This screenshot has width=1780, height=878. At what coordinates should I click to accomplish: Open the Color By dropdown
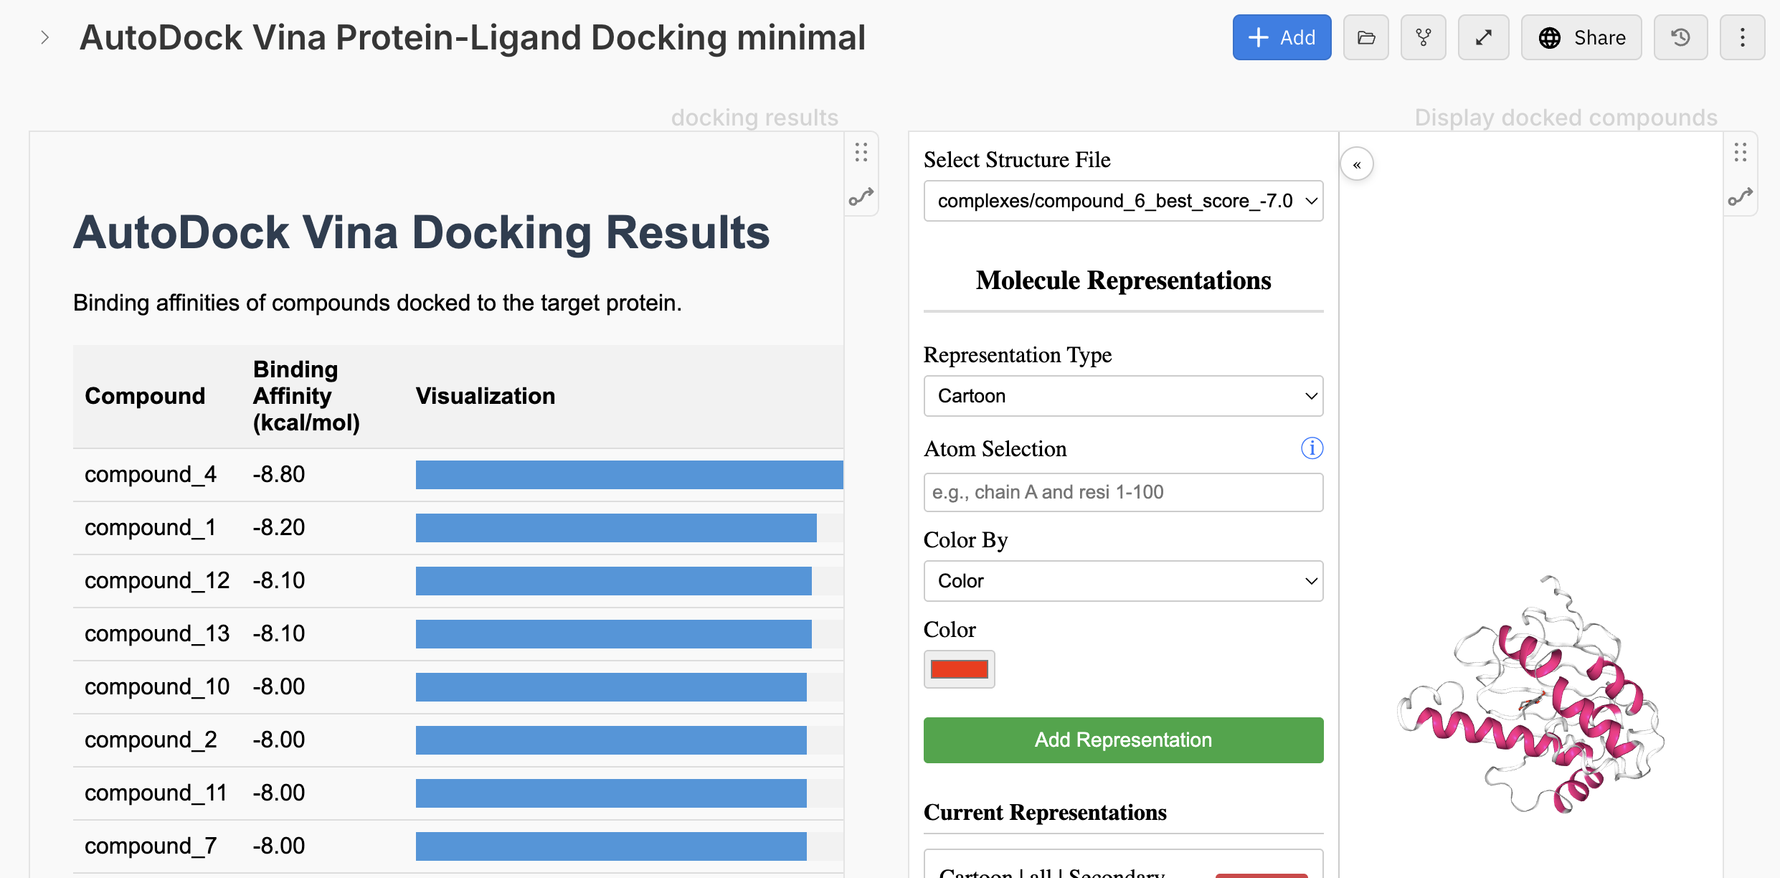(1123, 581)
